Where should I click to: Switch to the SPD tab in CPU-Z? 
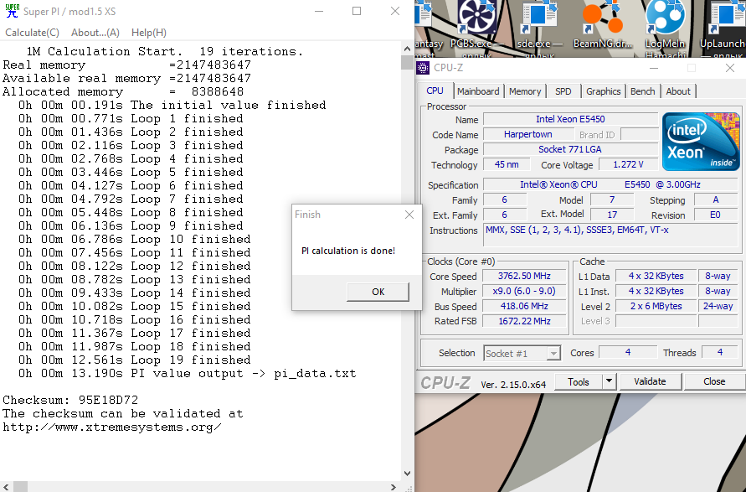[563, 91]
